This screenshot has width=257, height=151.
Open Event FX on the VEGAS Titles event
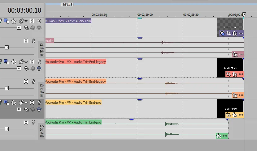[x=235, y=34]
